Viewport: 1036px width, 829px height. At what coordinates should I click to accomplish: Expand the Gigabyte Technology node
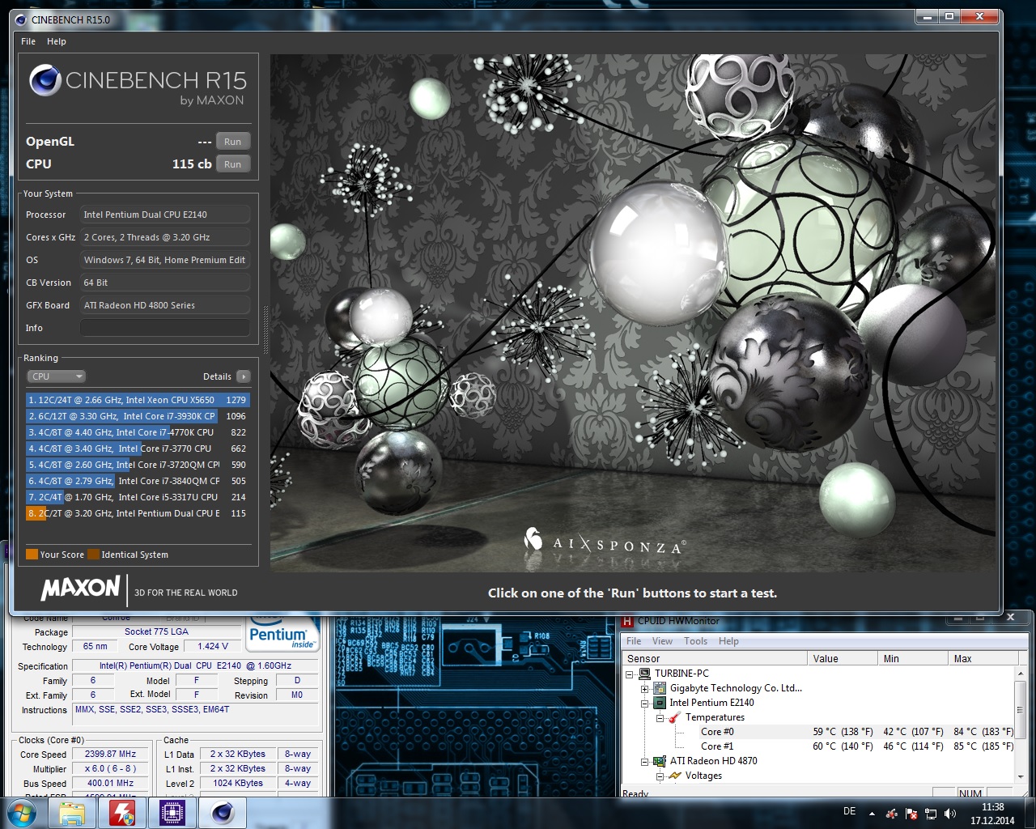pos(645,689)
